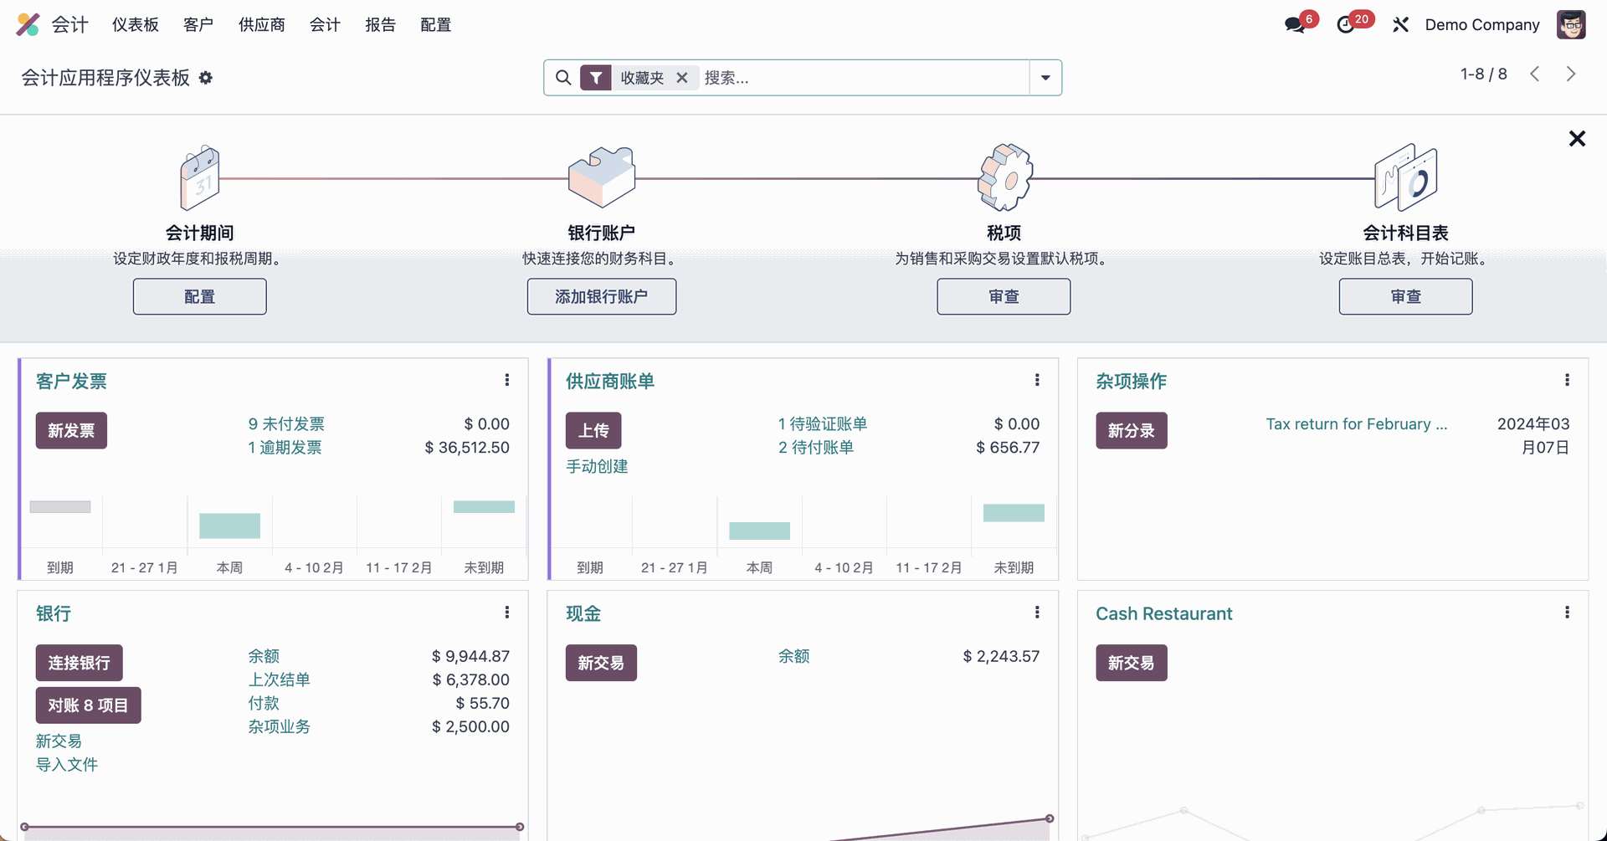The width and height of the screenshot is (1607, 841).
Task: Click the dashboard settings gear icon
Action: coord(206,78)
